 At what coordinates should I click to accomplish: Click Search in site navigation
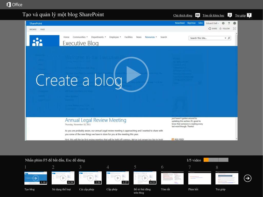(164, 37)
